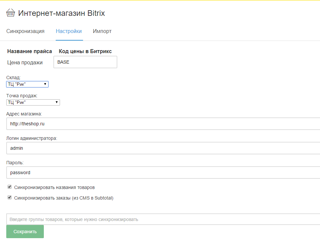Click the Код цены в Битрикс header

[x=85, y=51]
